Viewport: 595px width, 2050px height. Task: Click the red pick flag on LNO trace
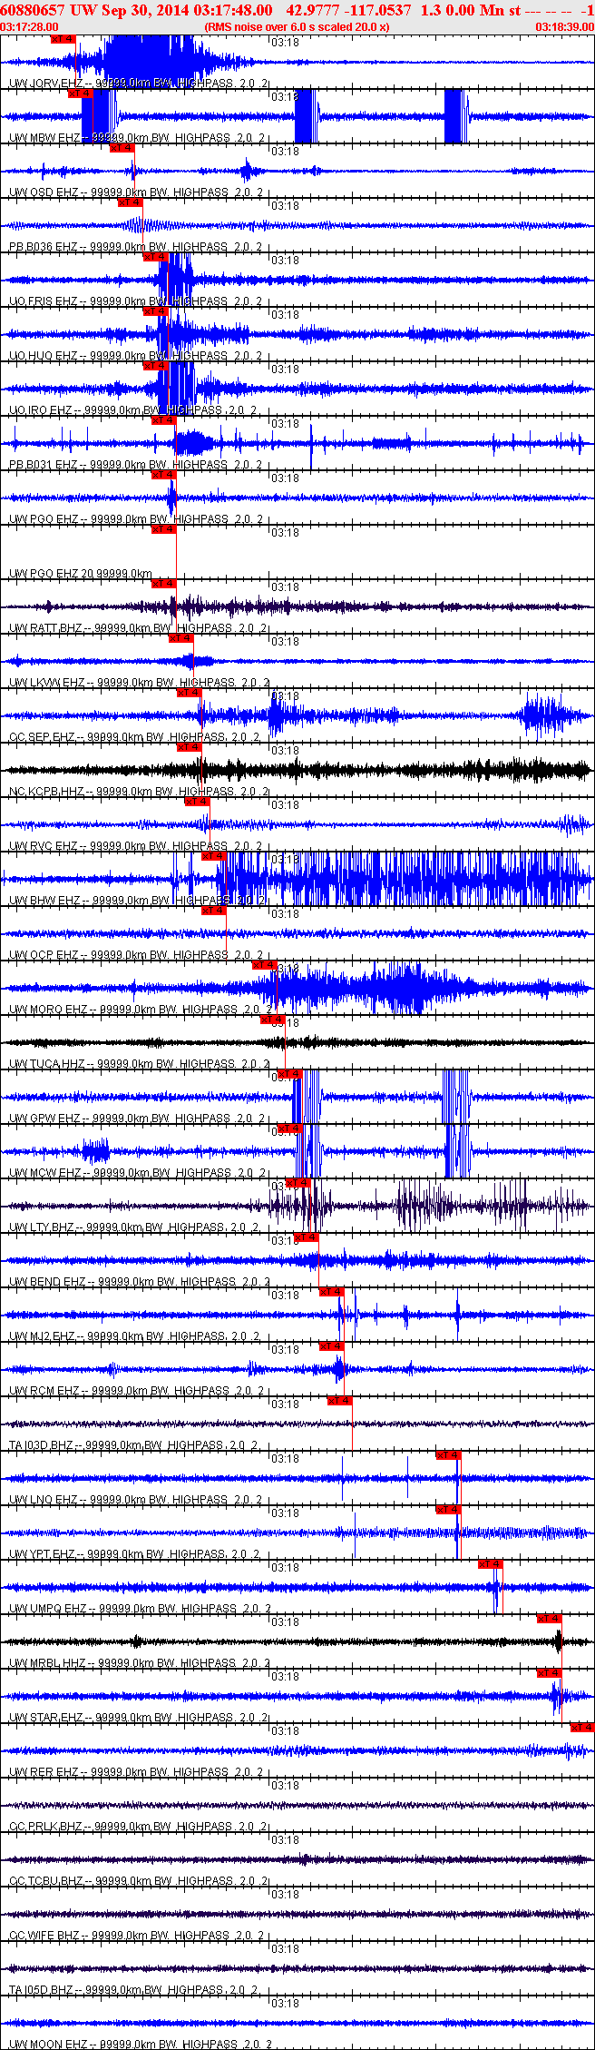click(449, 1454)
